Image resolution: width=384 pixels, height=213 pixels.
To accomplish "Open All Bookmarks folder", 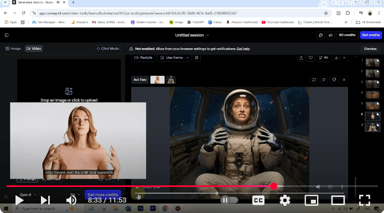I will [369, 22].
